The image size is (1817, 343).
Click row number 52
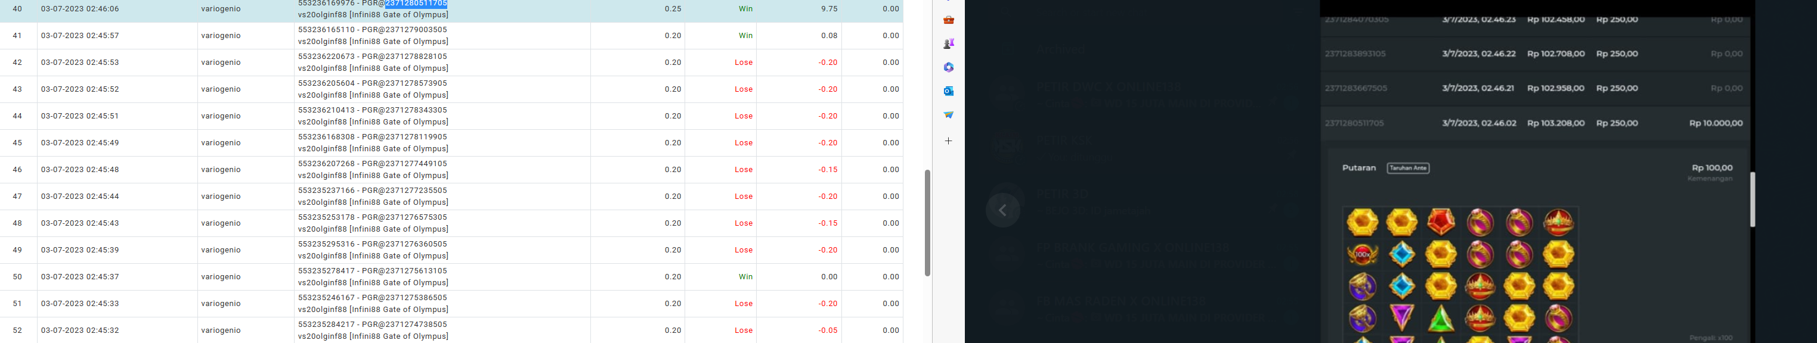click(18, 330)
